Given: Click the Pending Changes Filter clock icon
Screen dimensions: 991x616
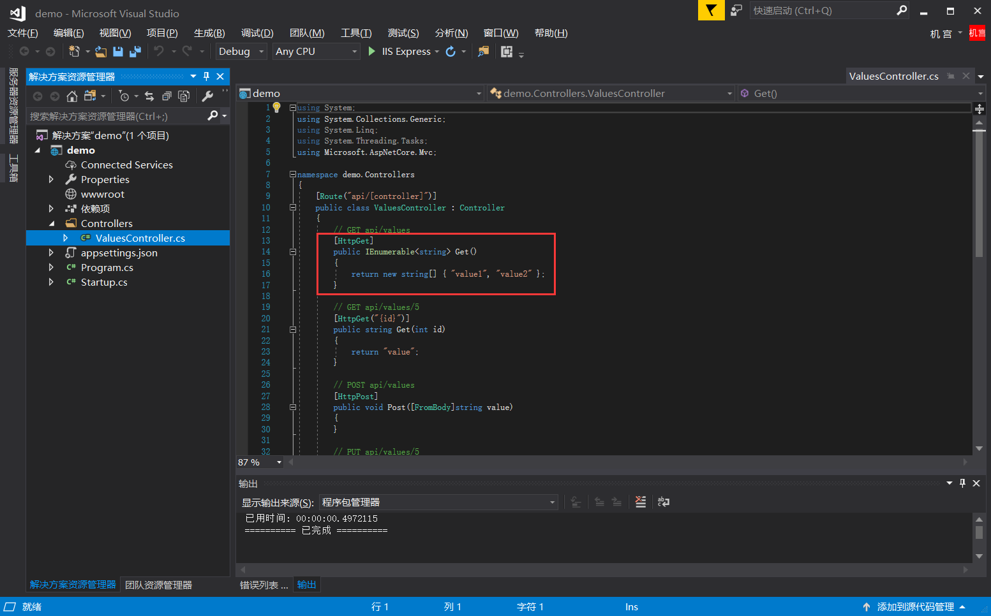Looking at the screenshot, I should 124,96.
